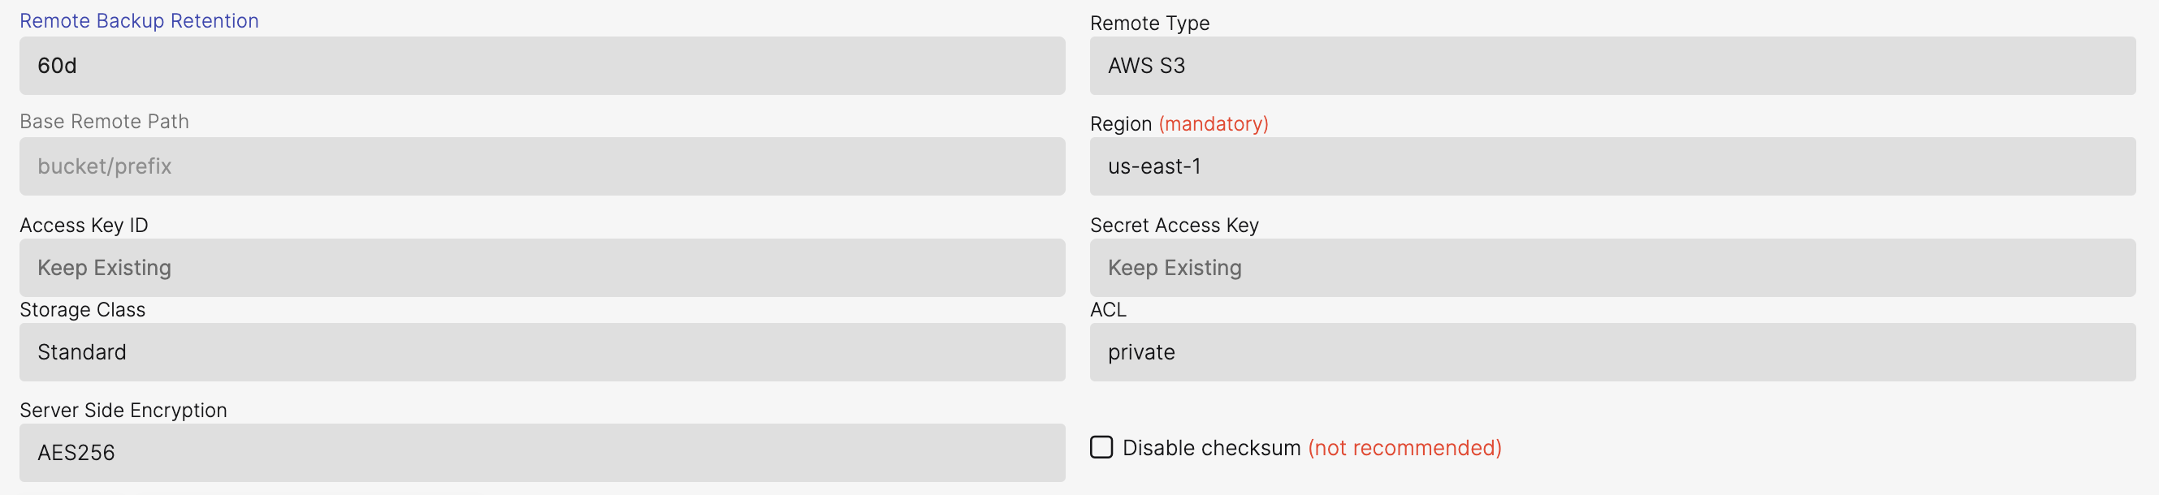2159x495 pixels.
Task: Click the Secret Access Key label
Action: click(1174, 226)
